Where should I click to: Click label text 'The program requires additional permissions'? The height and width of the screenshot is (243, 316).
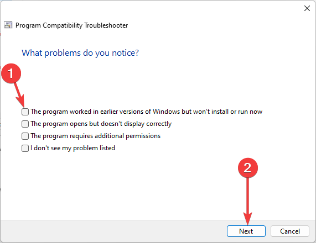(96, 136)
